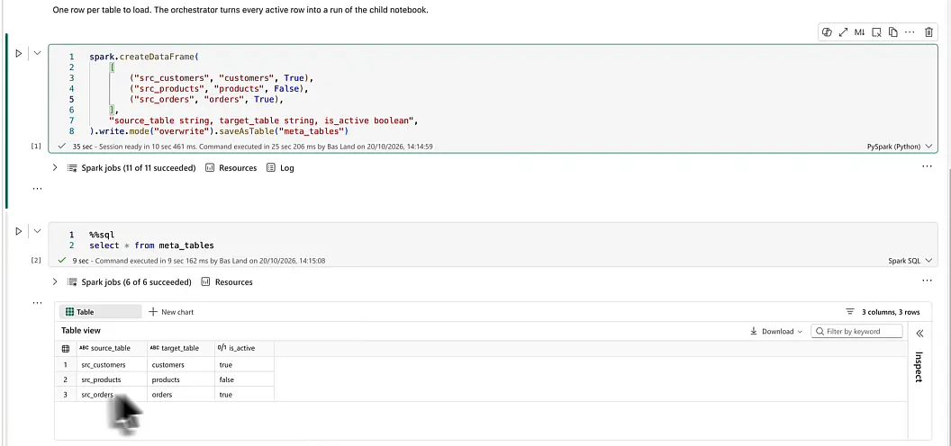The width and height of the screenshot is (951, 446).
Task: Select is_active true in src_orders row
Action: point(244,395)
